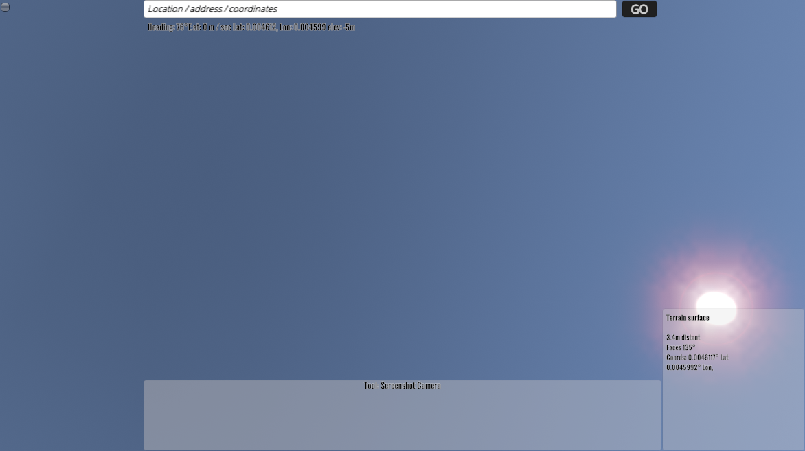This screenshot has width=805, height=451.
Task: Click the Location / address / coordinates search field
Action: (x=379, y=9)
